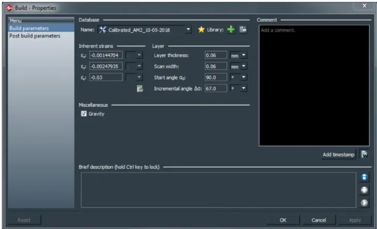Screen dimensions: 377x229
Task: Click inside the Add a comment box
Action: pos(314,85)
